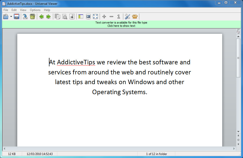The image size is (243, 158).
Task: Click the scrollbar down arrow
Action: [x=238, y=131]
